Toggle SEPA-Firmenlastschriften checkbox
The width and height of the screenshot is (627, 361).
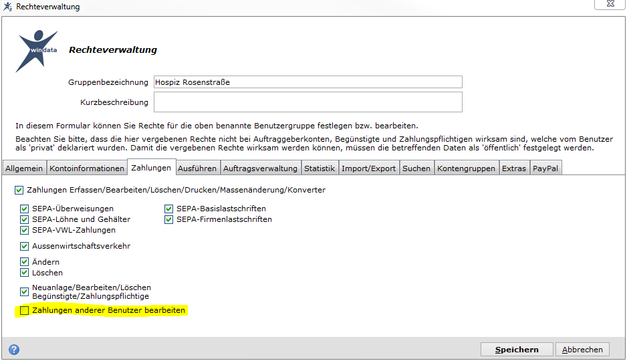point(168,219)
